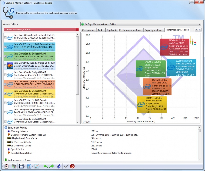Check the X58 3x 2GB Corsair CM3X2G1600C8D checkbox

(5, 103)
